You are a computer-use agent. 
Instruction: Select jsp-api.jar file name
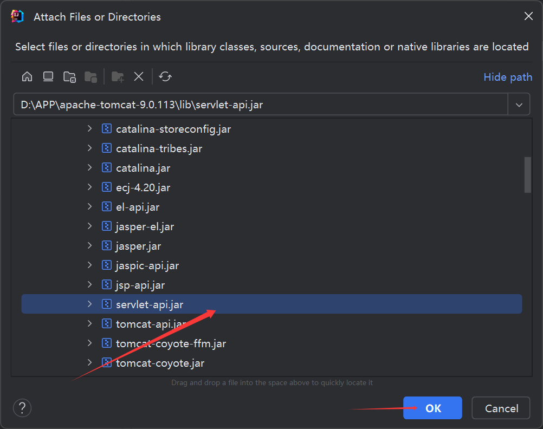140,285
